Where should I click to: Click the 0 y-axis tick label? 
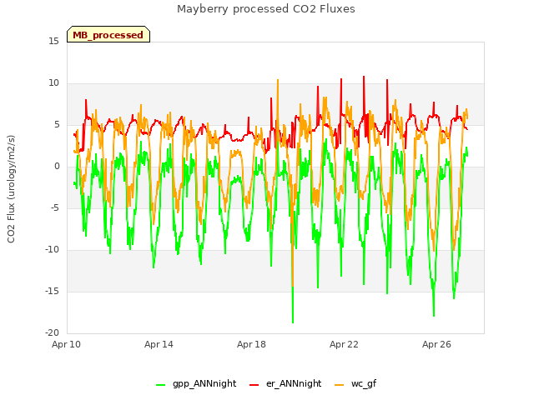tap(57, 167)
